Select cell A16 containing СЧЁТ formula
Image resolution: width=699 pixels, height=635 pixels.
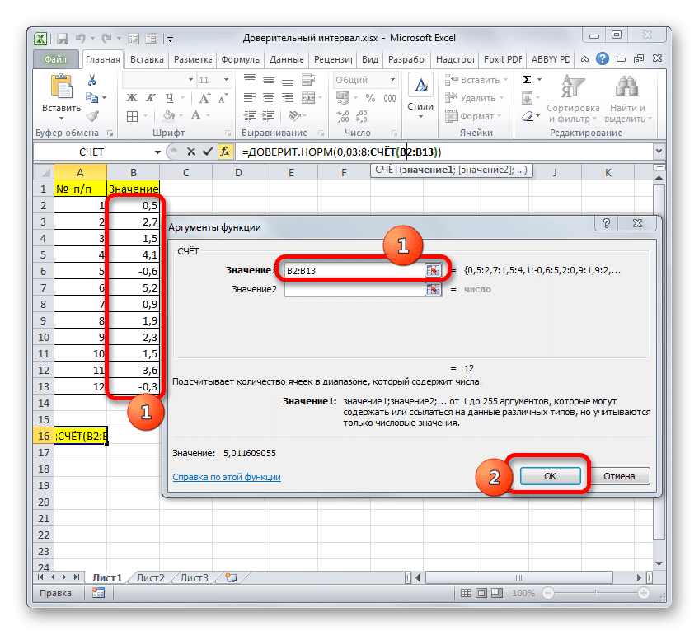[80, 436]
